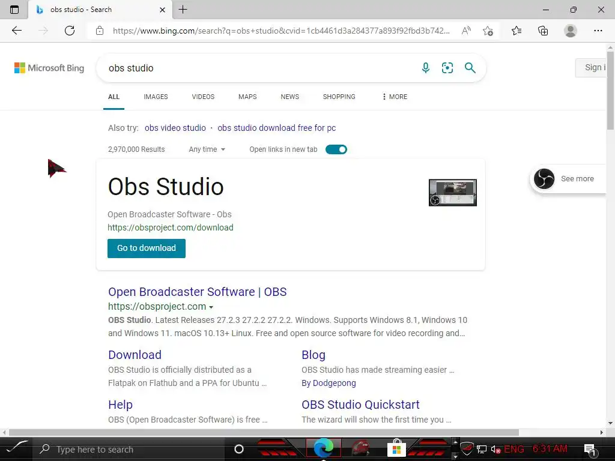Viewport: 615px width, 461px height.
Task: Switch to the MAPS tab
Action: pos(247,97)
